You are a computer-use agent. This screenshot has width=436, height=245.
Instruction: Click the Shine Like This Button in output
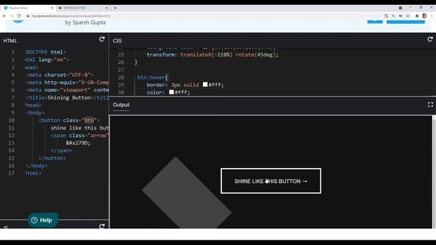click(271, 181)
